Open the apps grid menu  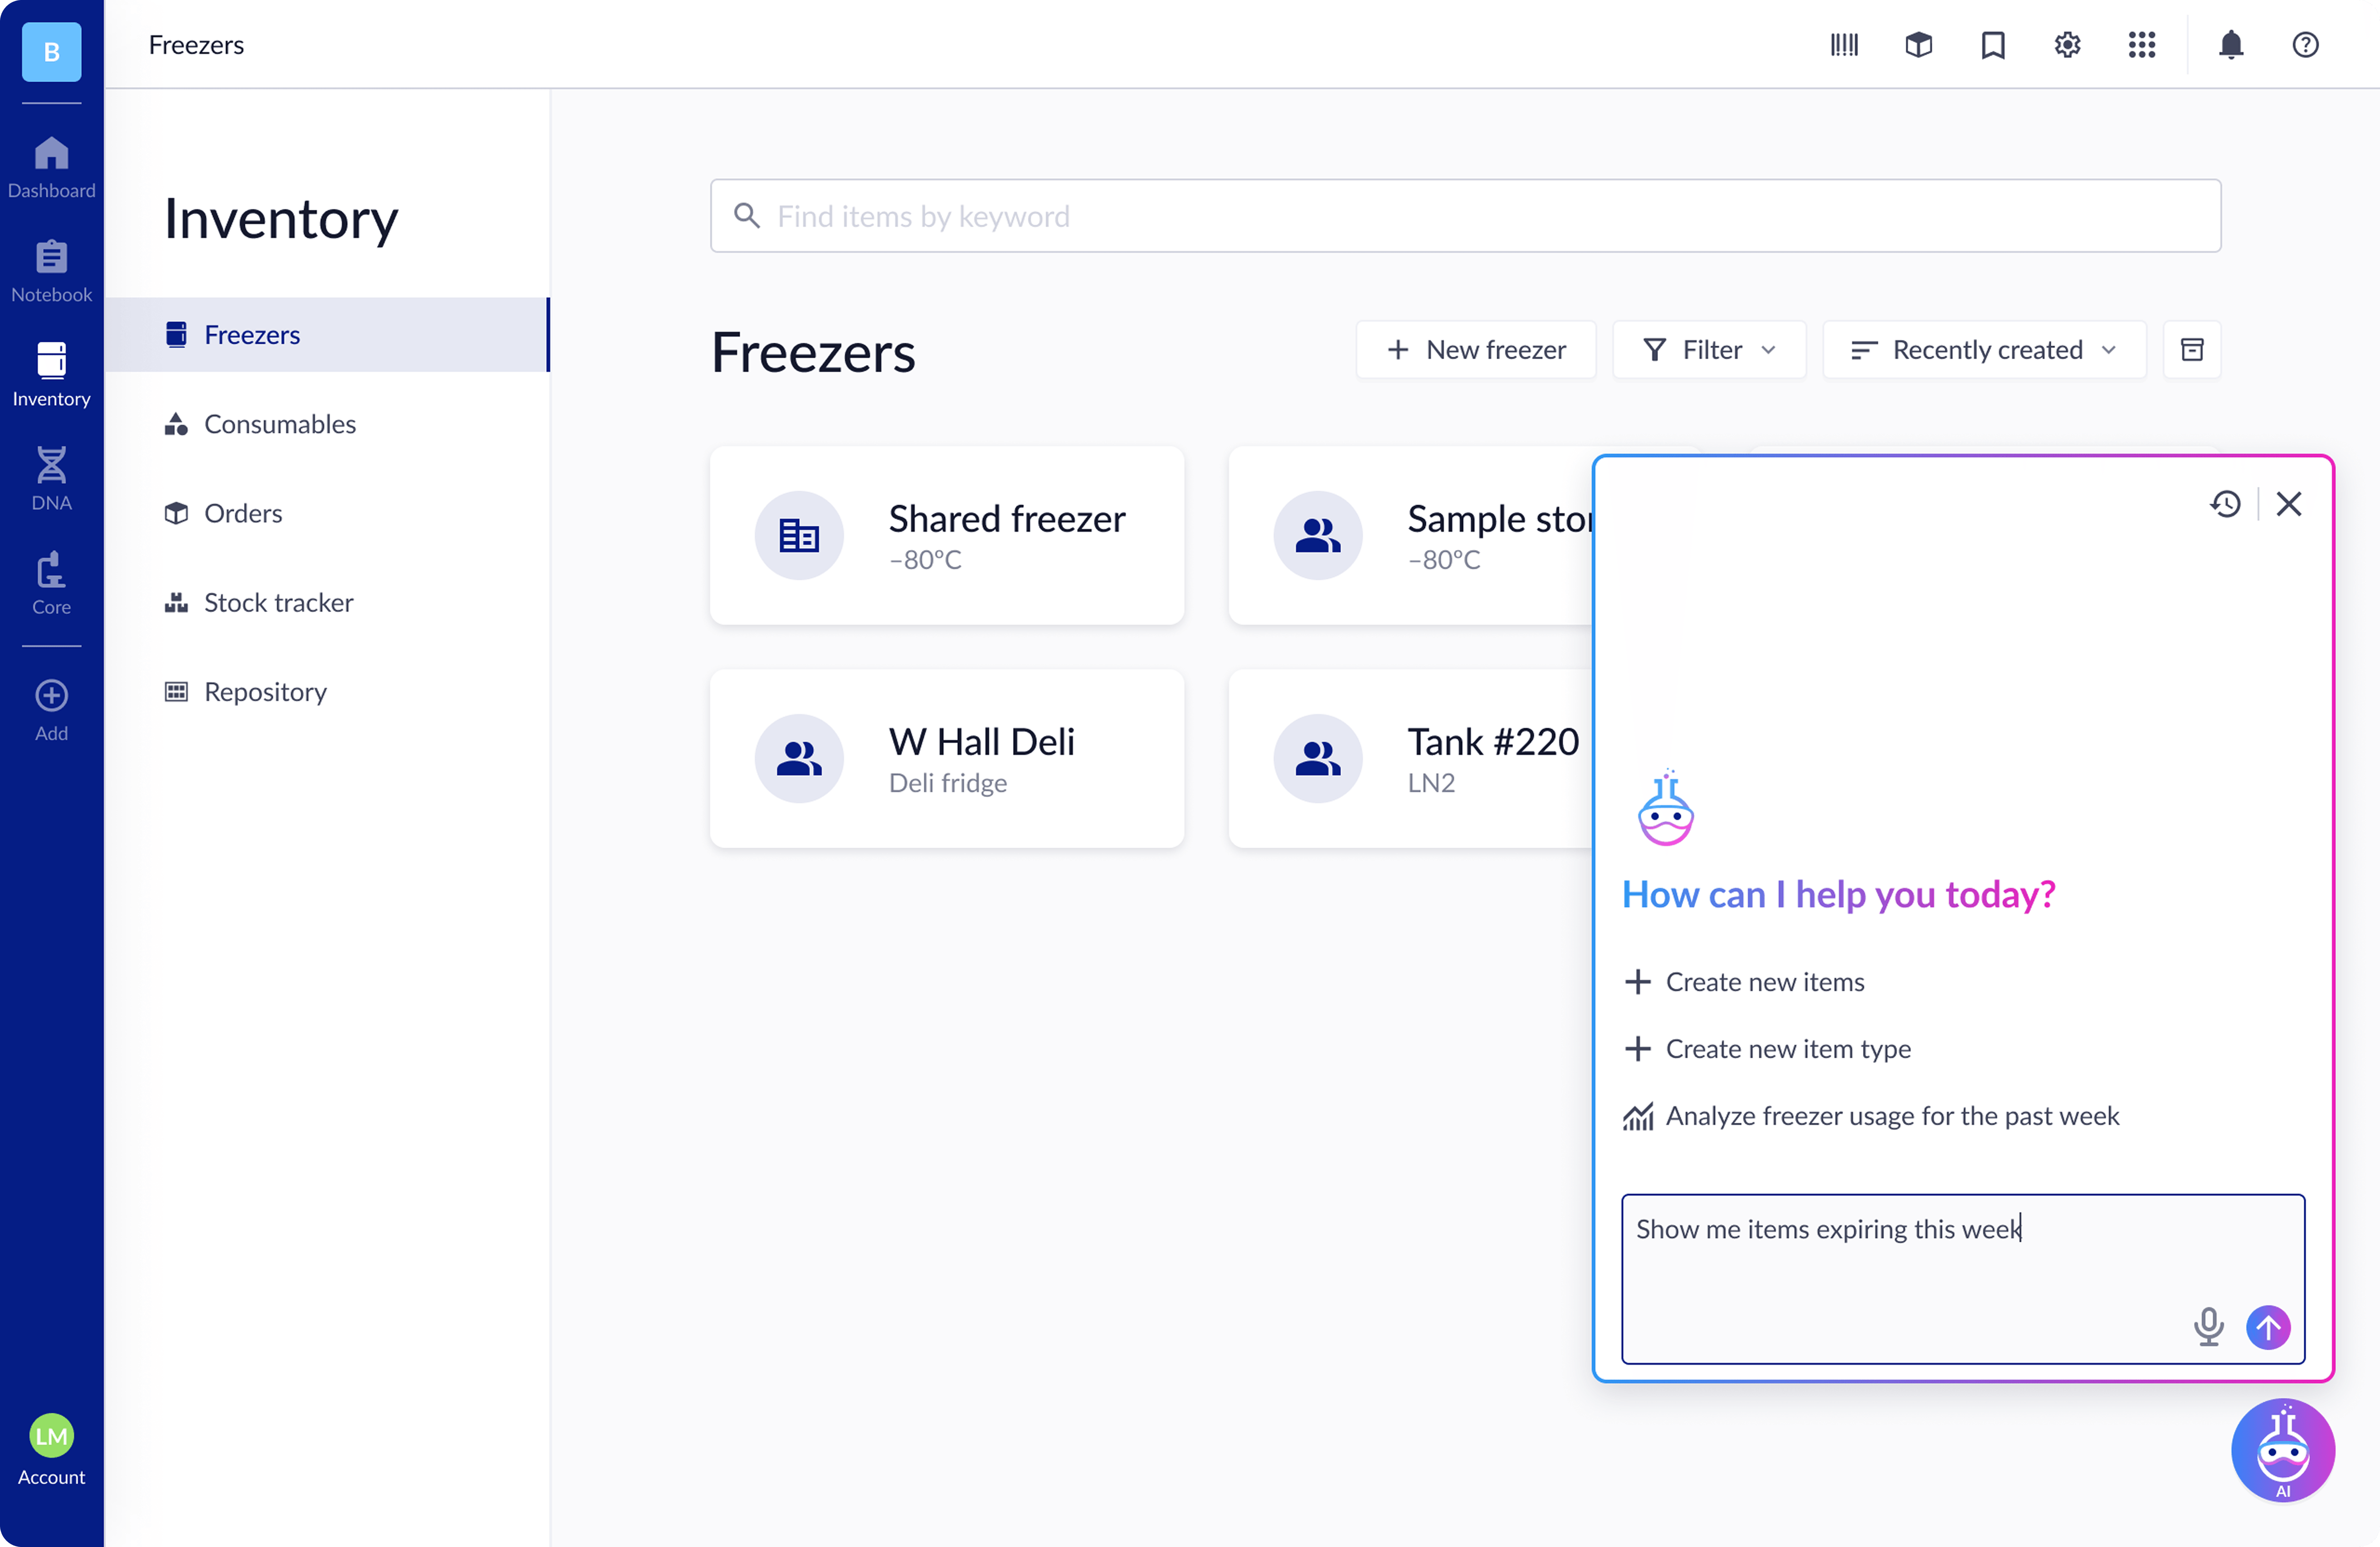2141,44
